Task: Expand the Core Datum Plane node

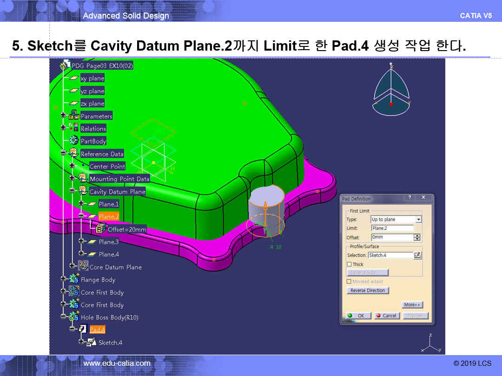Action: [72, 266]
